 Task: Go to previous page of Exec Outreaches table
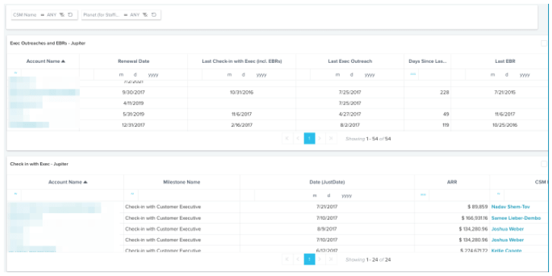pyautogui.click(x=298, y=139)
